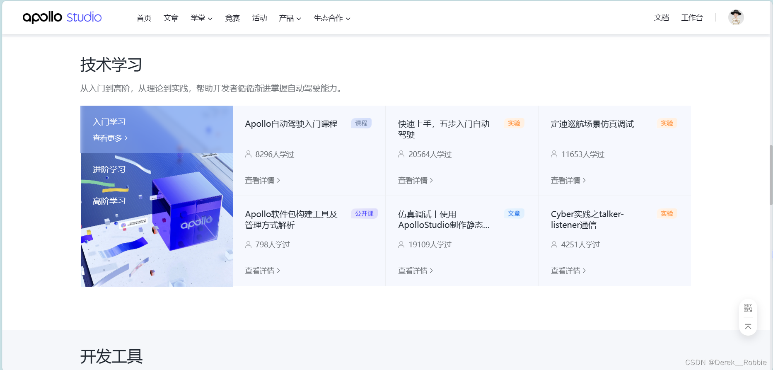The image size is (773, 370).
Task: Click 实验 tag on 快速上手 card
Action: tap(514, 123)
